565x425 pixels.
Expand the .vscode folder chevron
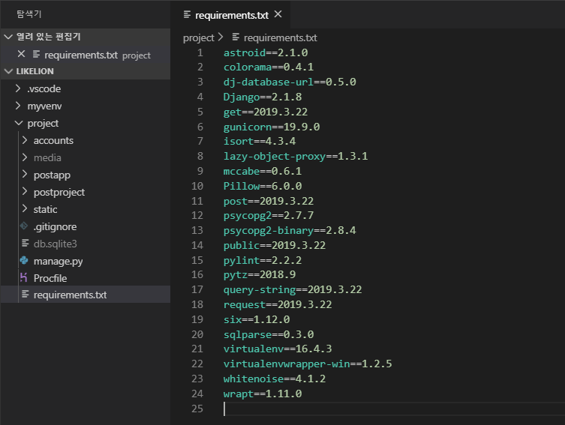[x=18, y=88]
